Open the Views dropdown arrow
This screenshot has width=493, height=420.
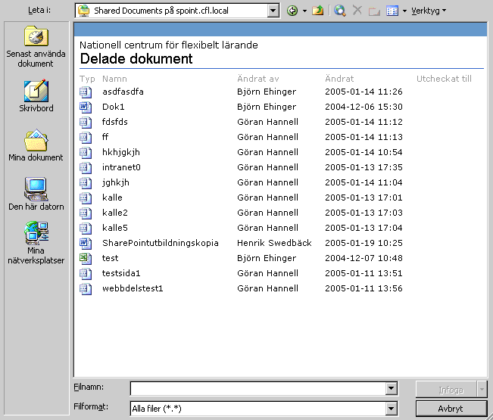[x=404, y=11]
